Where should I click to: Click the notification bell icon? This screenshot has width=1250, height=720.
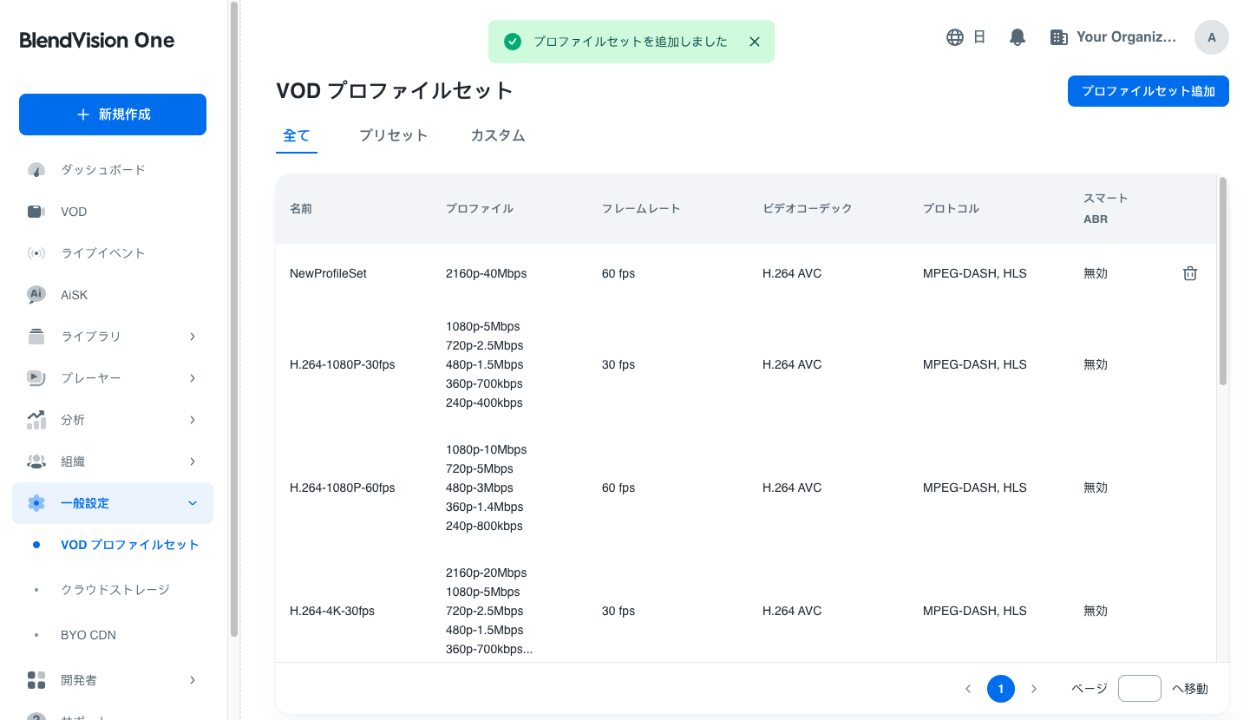[x=1018, y=37]
